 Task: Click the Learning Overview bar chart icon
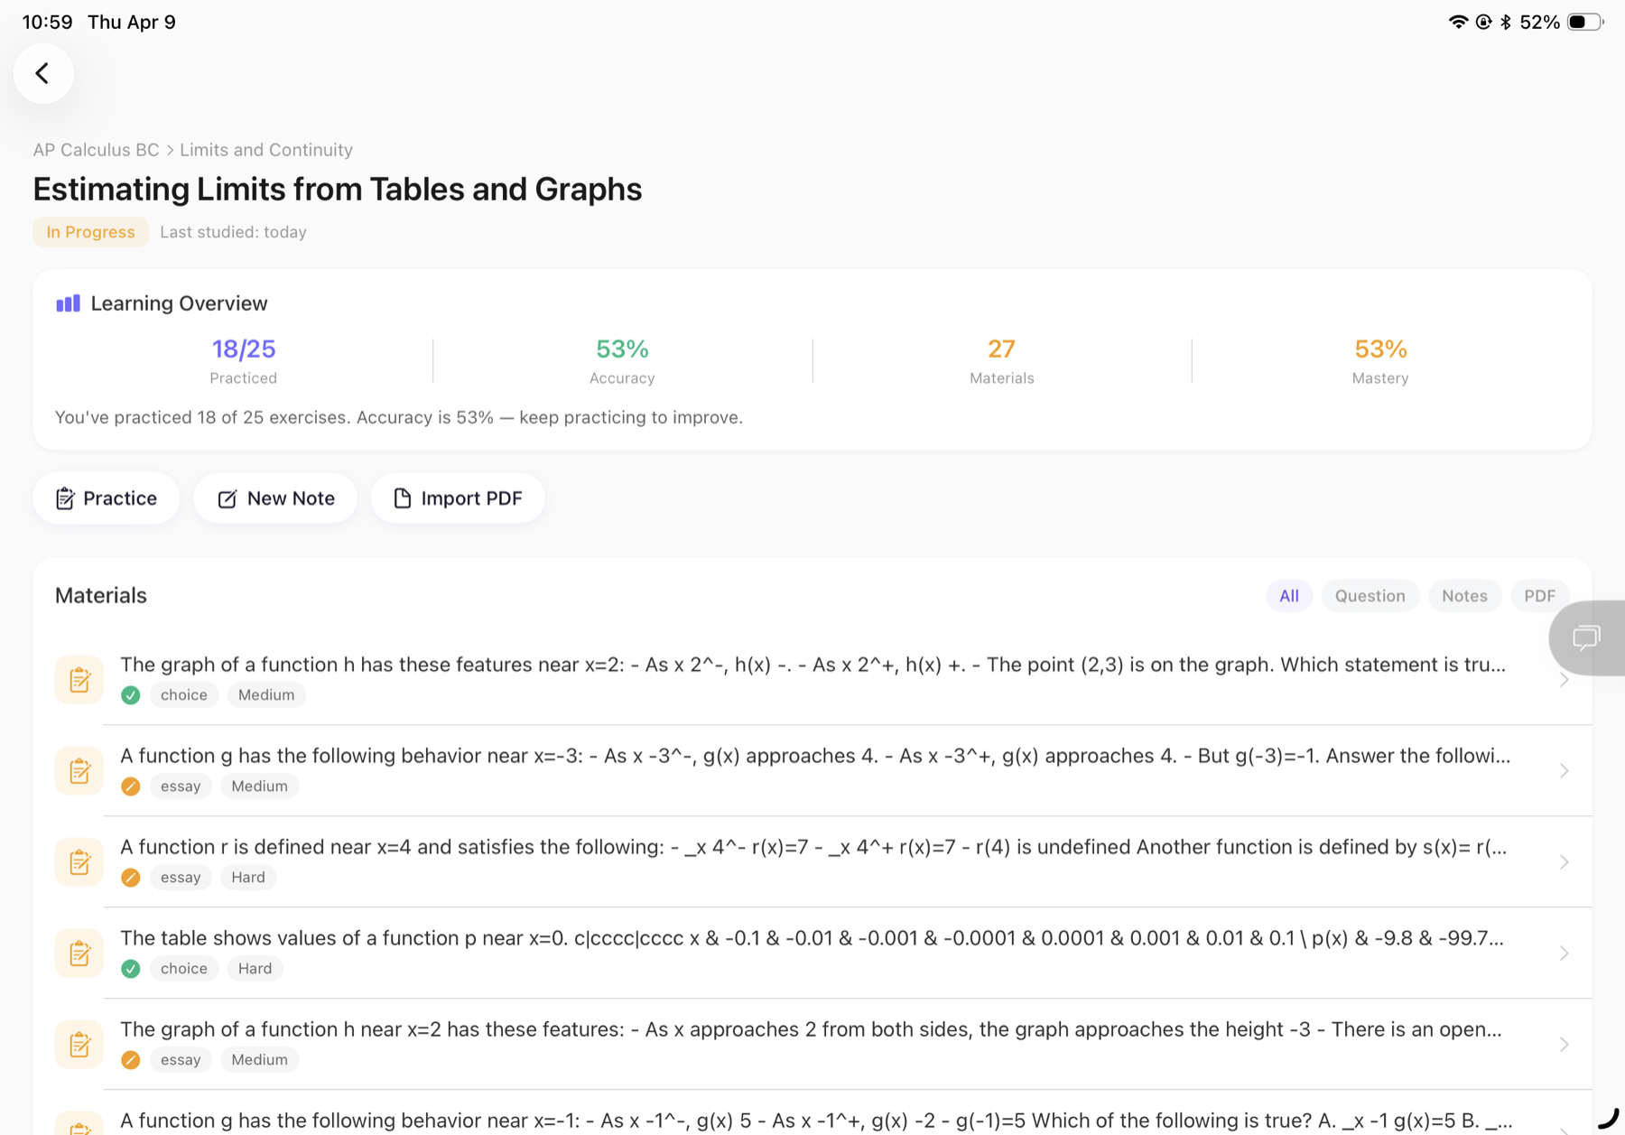coord(68,303)
